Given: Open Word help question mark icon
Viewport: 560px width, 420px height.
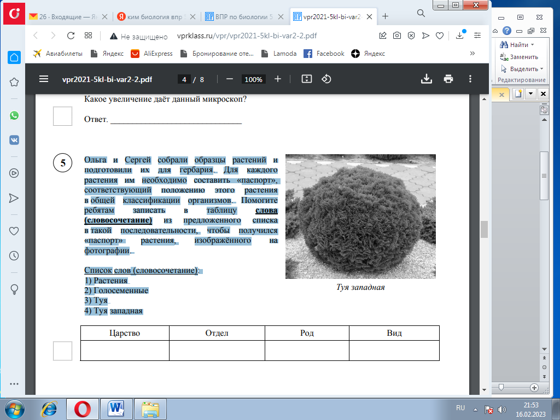Looking at the screenshot, I should tap(507, 31).
